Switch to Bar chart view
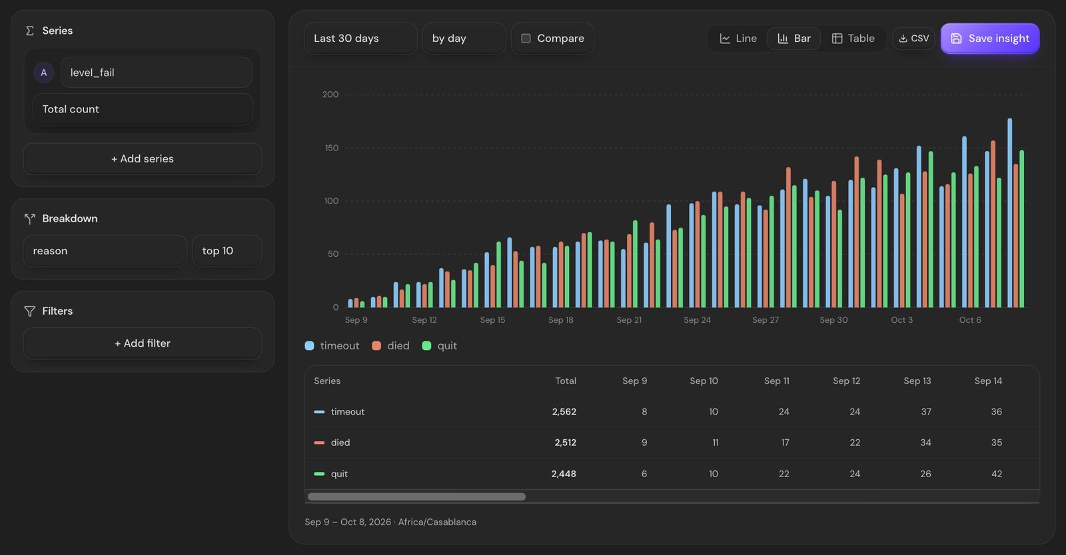Image resolution: width=1066 pixels, height=555 pixels. click(794, 39)
